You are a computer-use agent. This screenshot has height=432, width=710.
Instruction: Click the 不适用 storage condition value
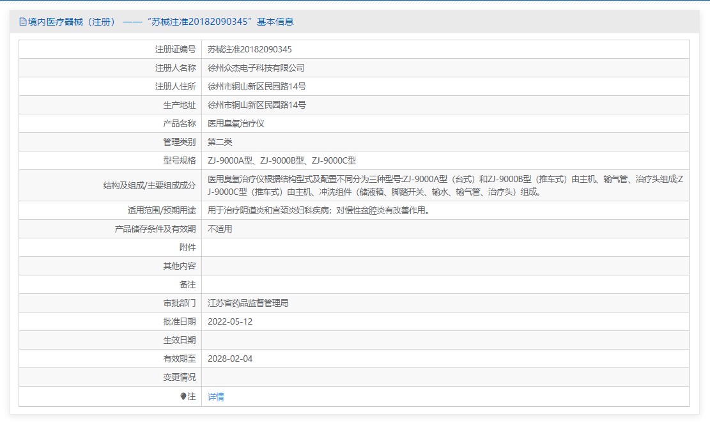coord(220,229)
